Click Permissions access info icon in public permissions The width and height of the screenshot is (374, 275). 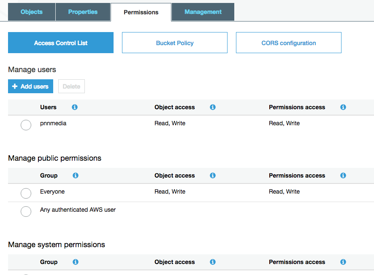pyautogui.click(x=343, y=175)
